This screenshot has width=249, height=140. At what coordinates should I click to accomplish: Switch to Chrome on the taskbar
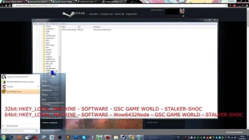(132, 137)
